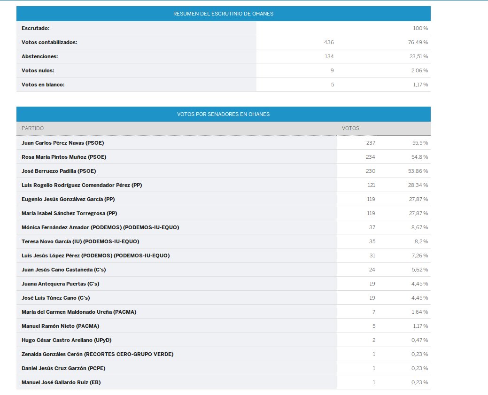The height and width of the screenshot is (395, 488).
Task: Click the 55,5 % percentage
Action: (420, 143)
